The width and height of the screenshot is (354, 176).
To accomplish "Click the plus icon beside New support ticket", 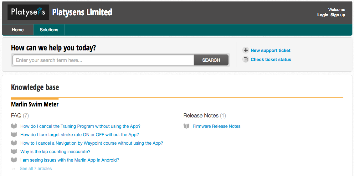I will 246,50.
